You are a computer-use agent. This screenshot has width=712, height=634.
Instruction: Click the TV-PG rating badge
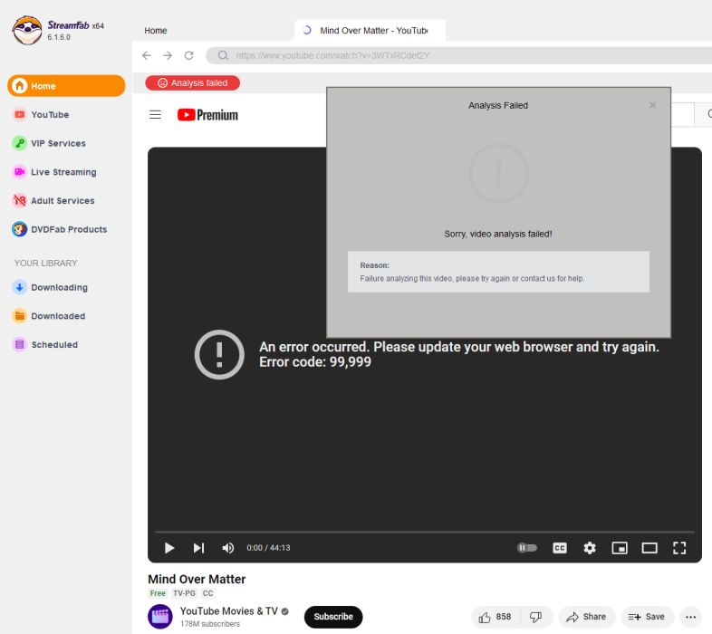coord(184,593)
